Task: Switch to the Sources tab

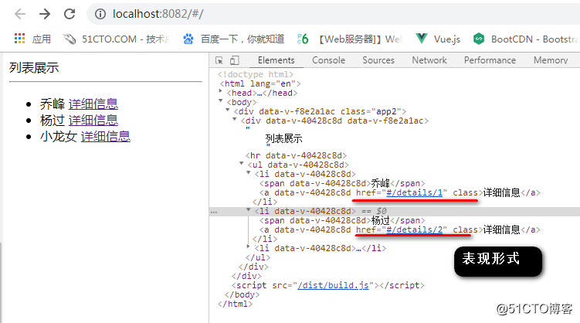Action: coord(378,60)
